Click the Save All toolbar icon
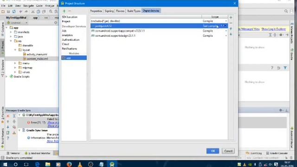The height and width of the screenshot is (167, 297). pos(8,12)
